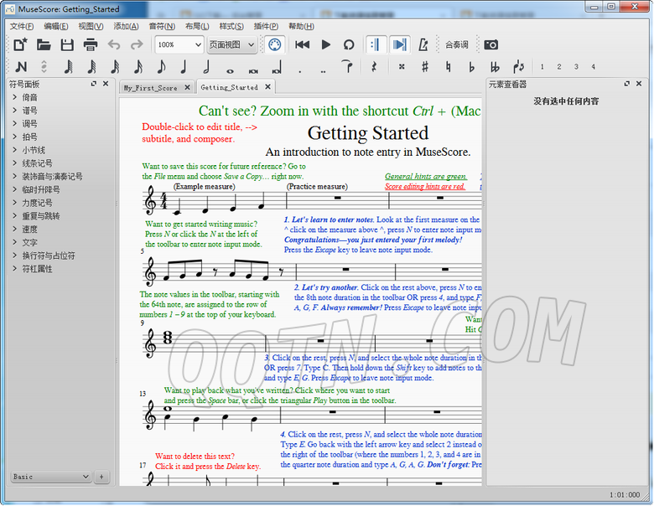Select the flat accidental icon

point(471,67)
